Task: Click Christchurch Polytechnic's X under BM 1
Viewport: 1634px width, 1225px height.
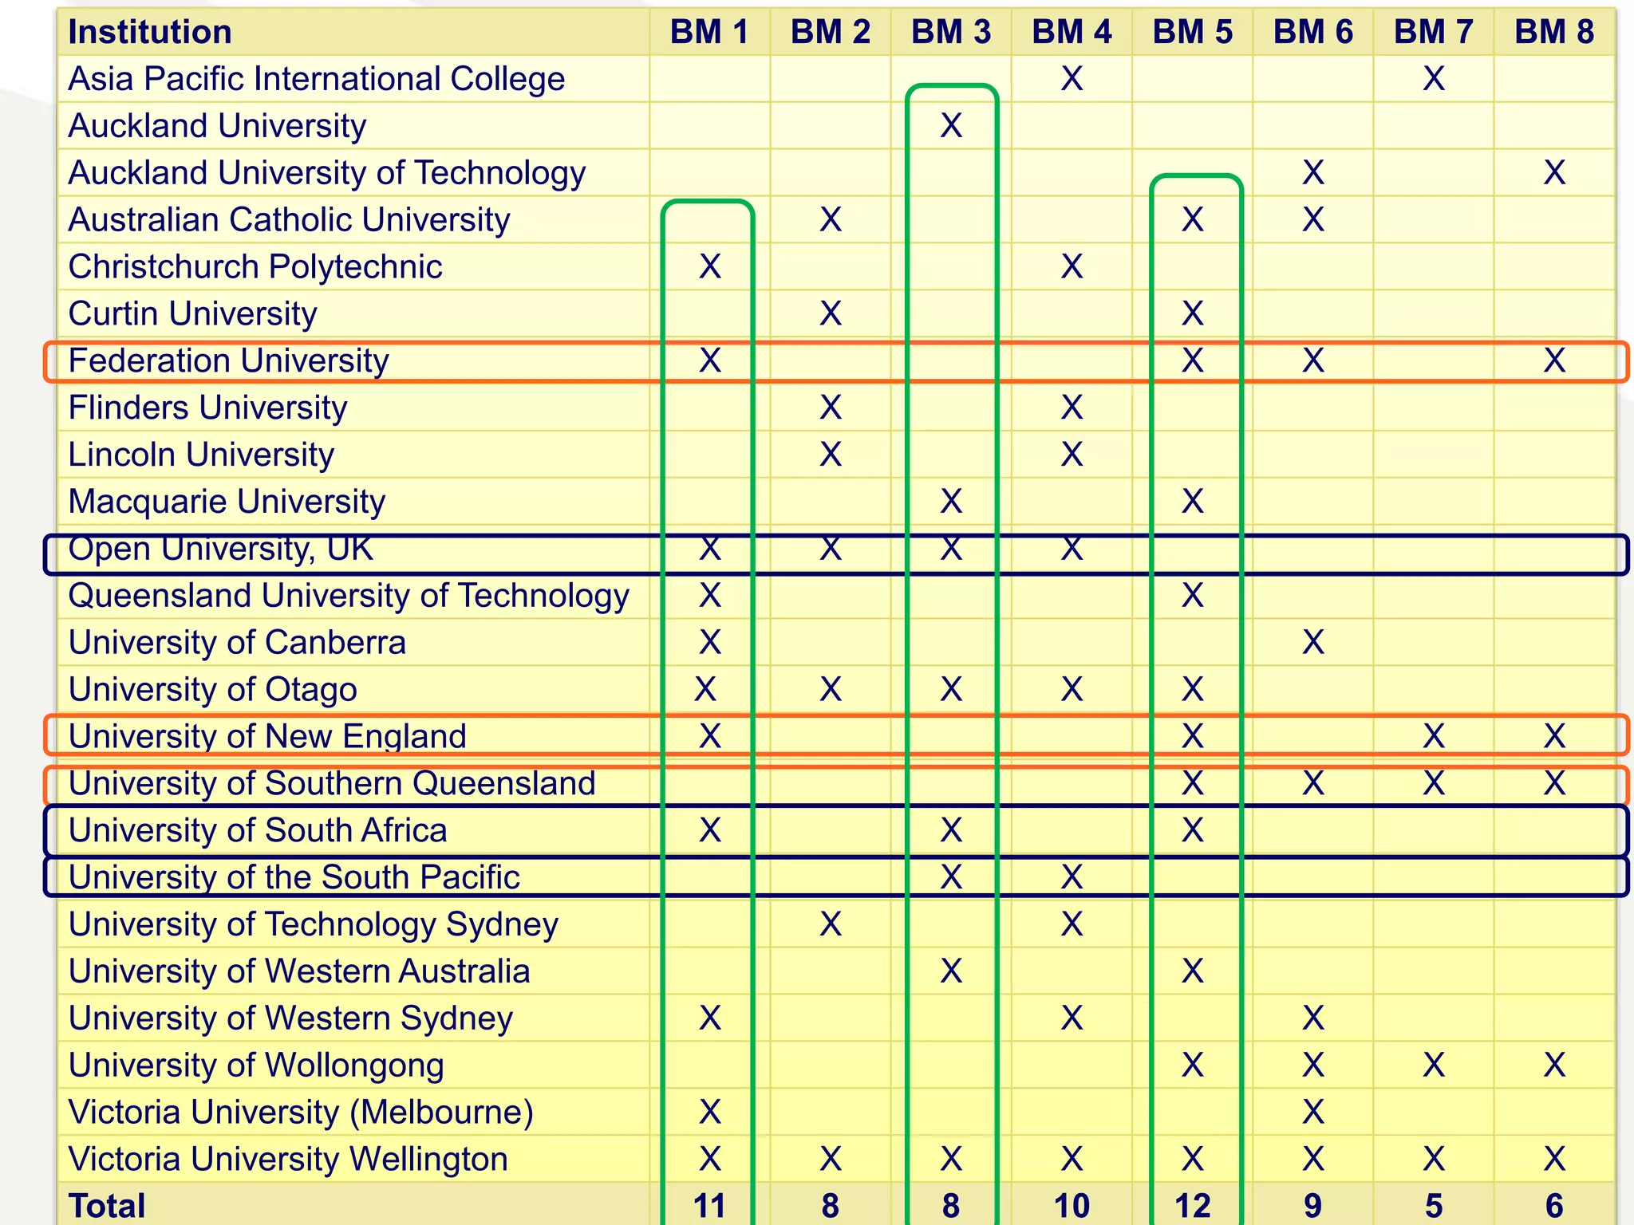Action: point(709,266)
